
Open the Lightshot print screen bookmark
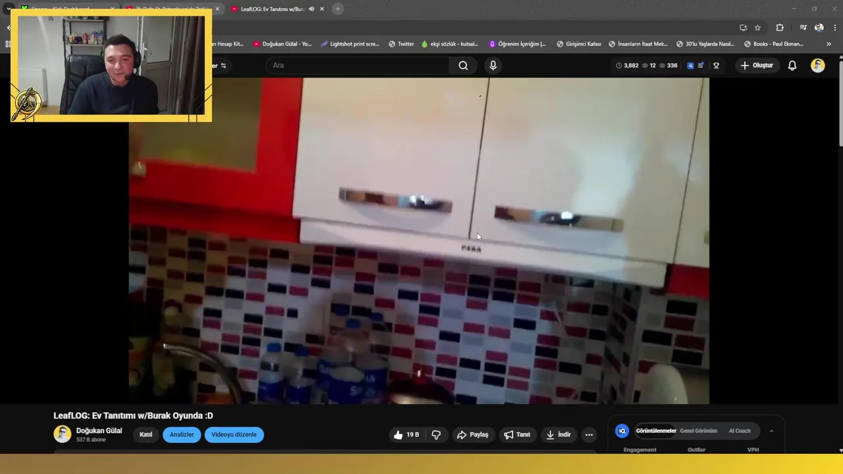[x=350, y=44]
